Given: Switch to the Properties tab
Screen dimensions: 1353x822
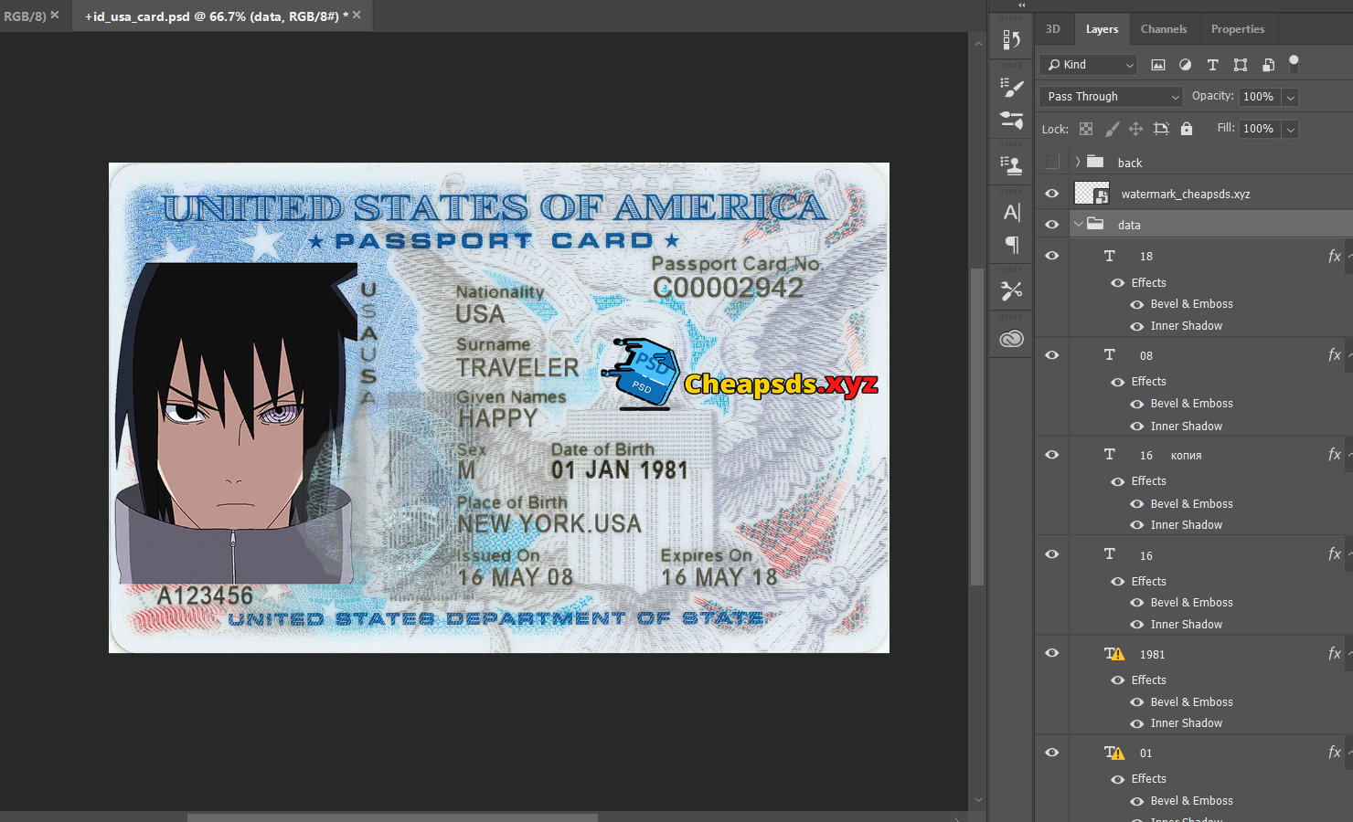Looking at the screenshot, I should 1237,29.
